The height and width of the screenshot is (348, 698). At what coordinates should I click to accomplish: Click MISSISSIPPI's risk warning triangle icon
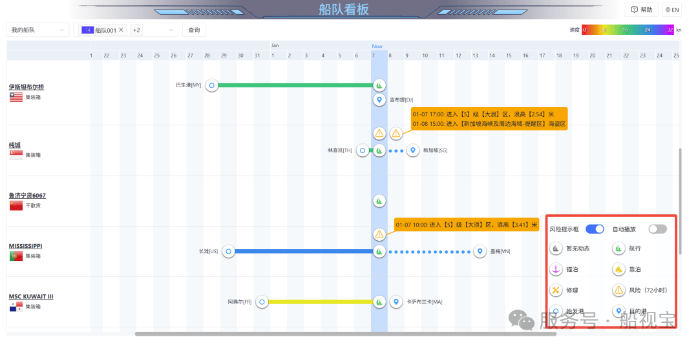pyautogui.click(x=379, y=234)
